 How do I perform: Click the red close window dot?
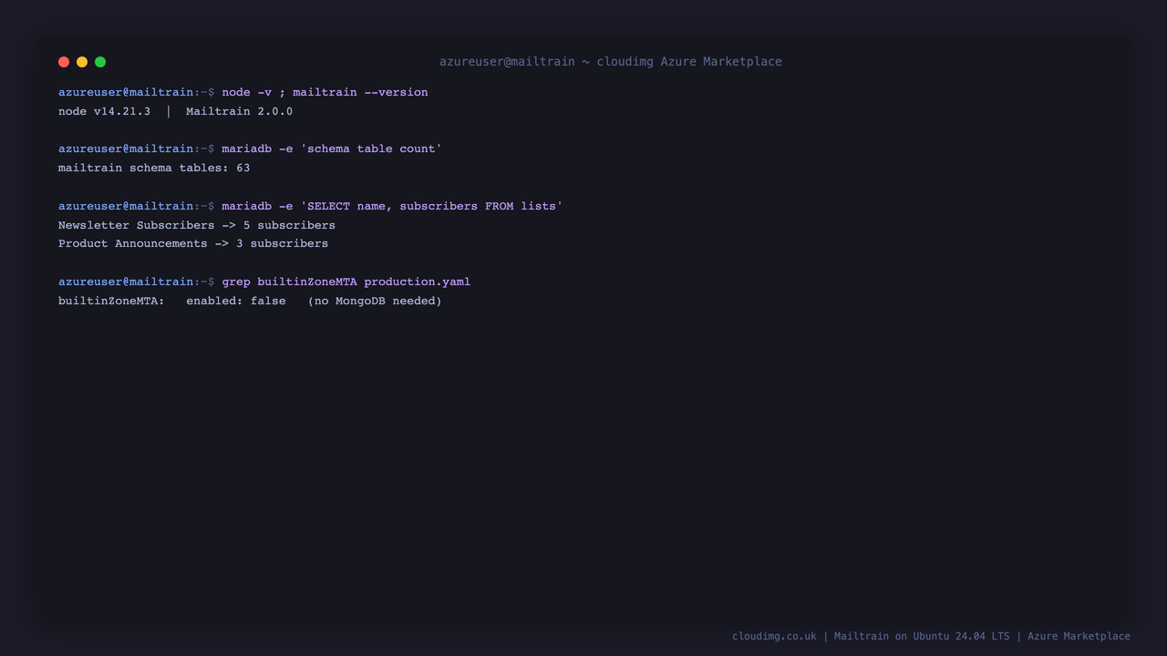click(64, 62)
